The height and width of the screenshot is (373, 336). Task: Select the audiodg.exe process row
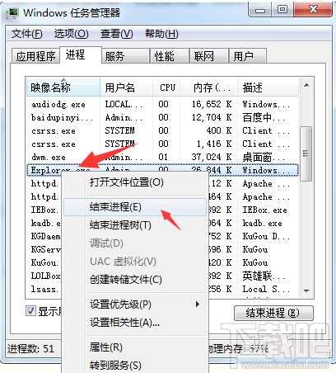click(162, 104)
